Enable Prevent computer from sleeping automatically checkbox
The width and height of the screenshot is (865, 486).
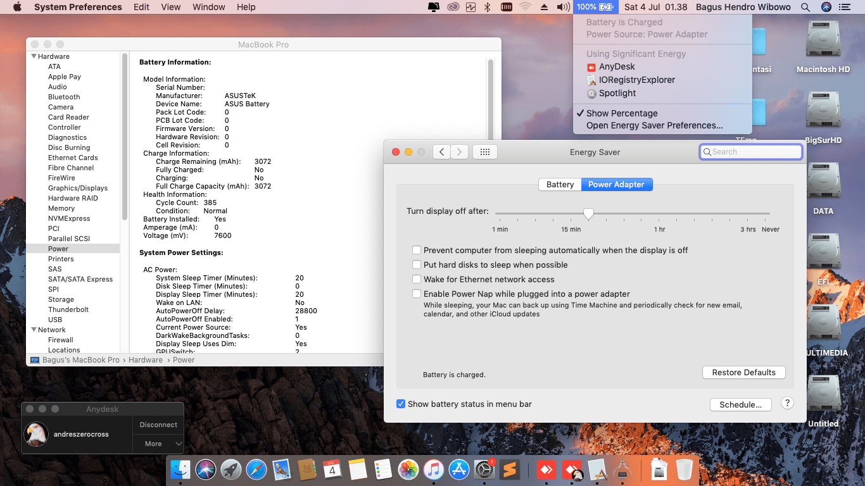pyautogui.click(x=417, y=251)
